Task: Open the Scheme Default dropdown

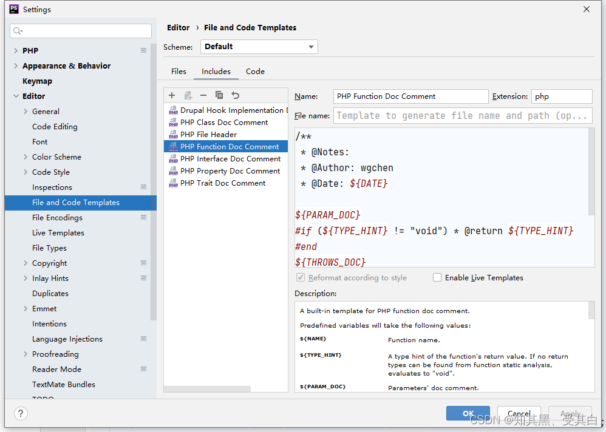Action: (259, 47)
